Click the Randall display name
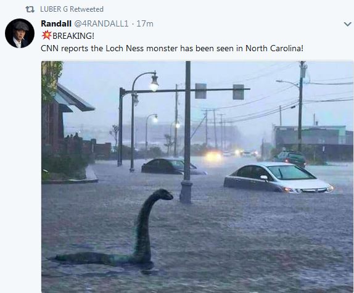This screenshot has height=293, width=354. click(56, 23)
